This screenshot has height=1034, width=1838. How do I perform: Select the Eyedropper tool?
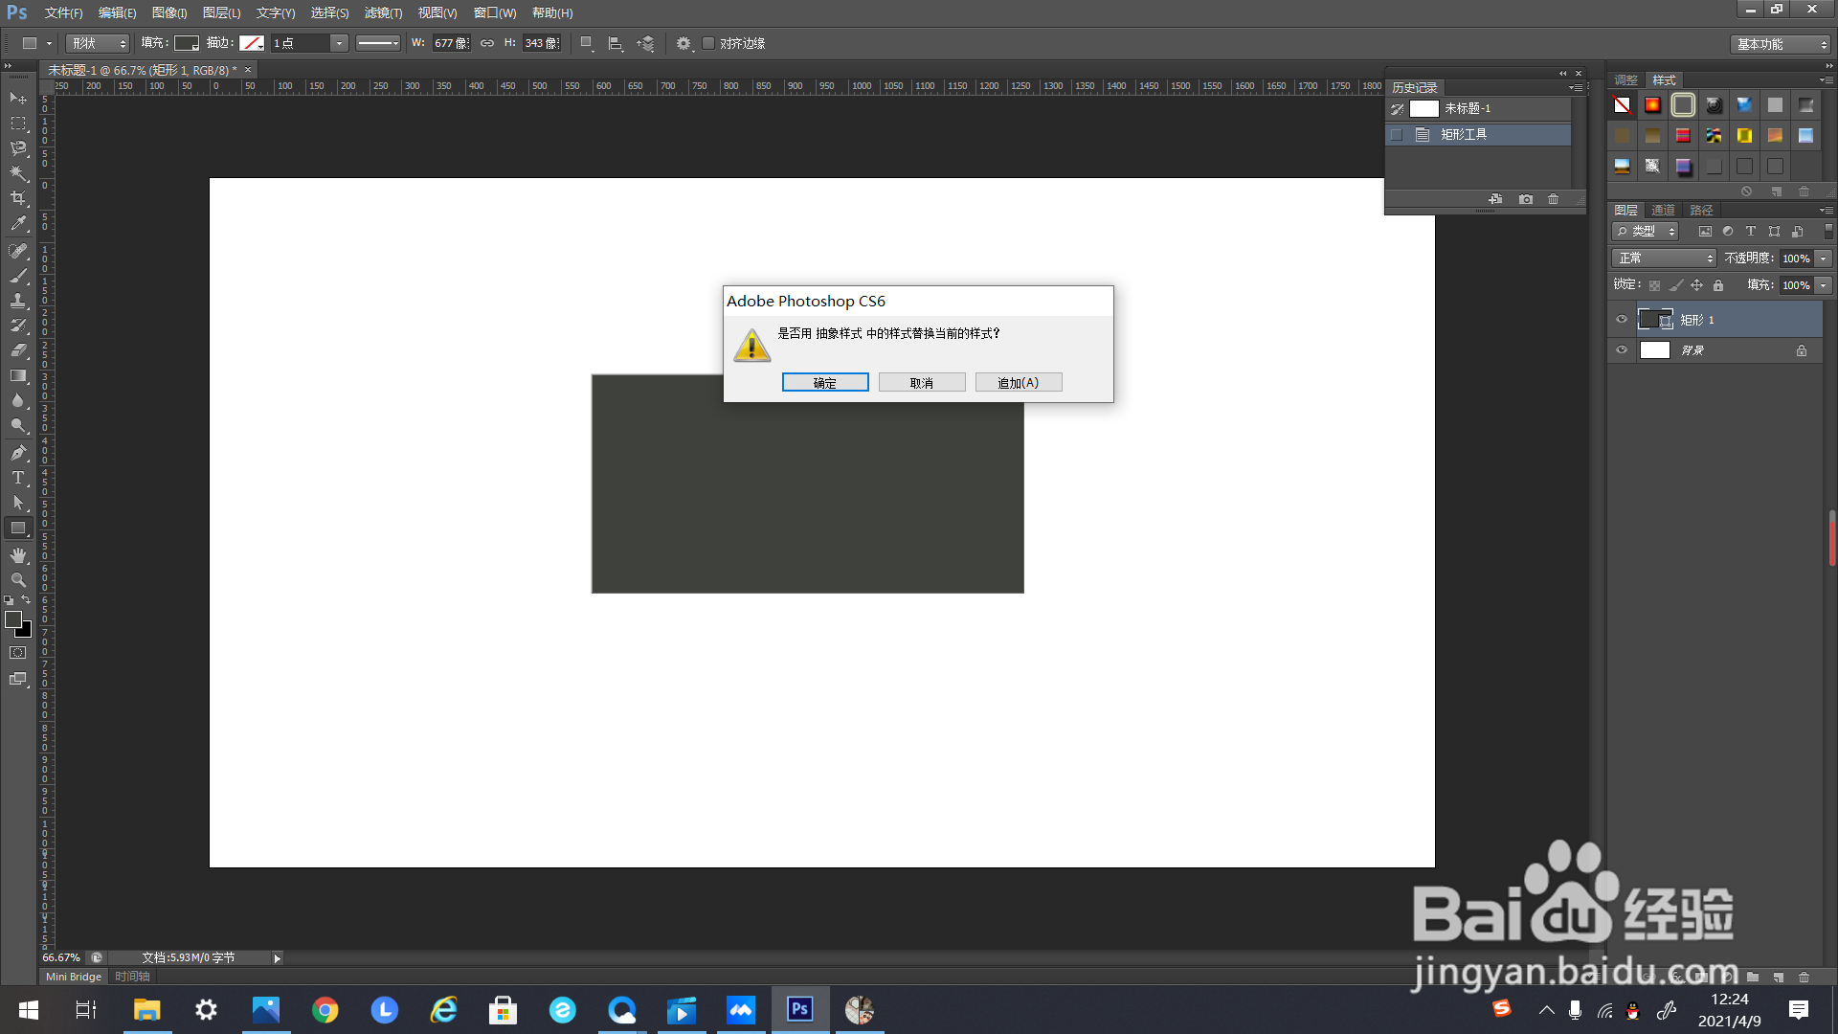[18, 223]
